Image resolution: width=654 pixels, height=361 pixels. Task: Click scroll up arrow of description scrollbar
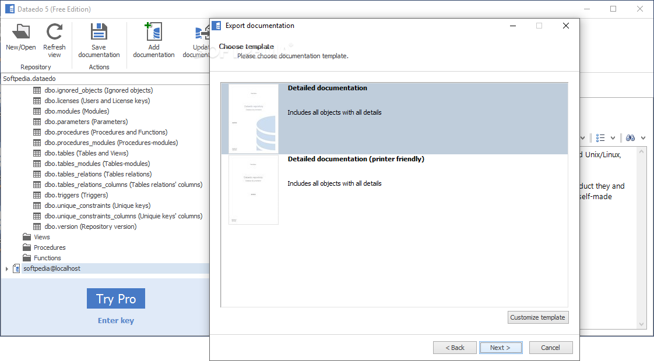(x=642, y=151)
